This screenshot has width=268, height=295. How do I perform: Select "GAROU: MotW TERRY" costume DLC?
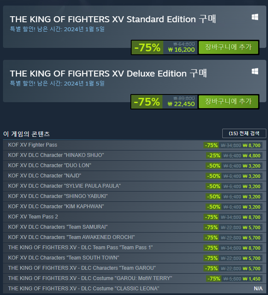pos(90,278)
